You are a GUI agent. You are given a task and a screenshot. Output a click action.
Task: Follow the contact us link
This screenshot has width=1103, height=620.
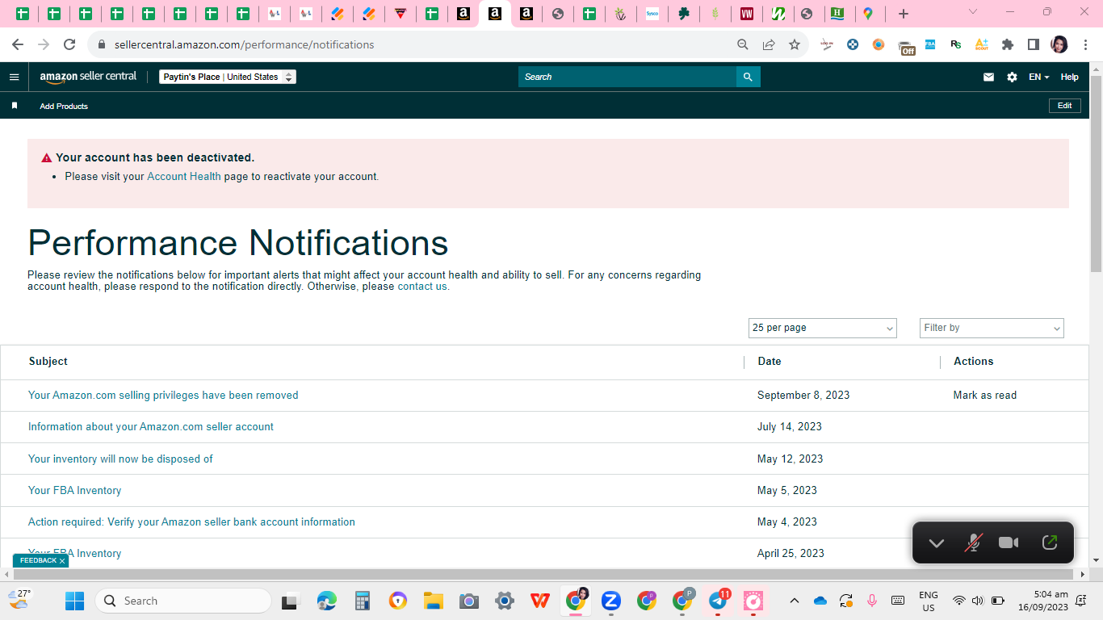click(x=422, y=286)
